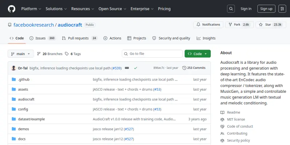Open the main branch selector dropdown

coord(21,54)
